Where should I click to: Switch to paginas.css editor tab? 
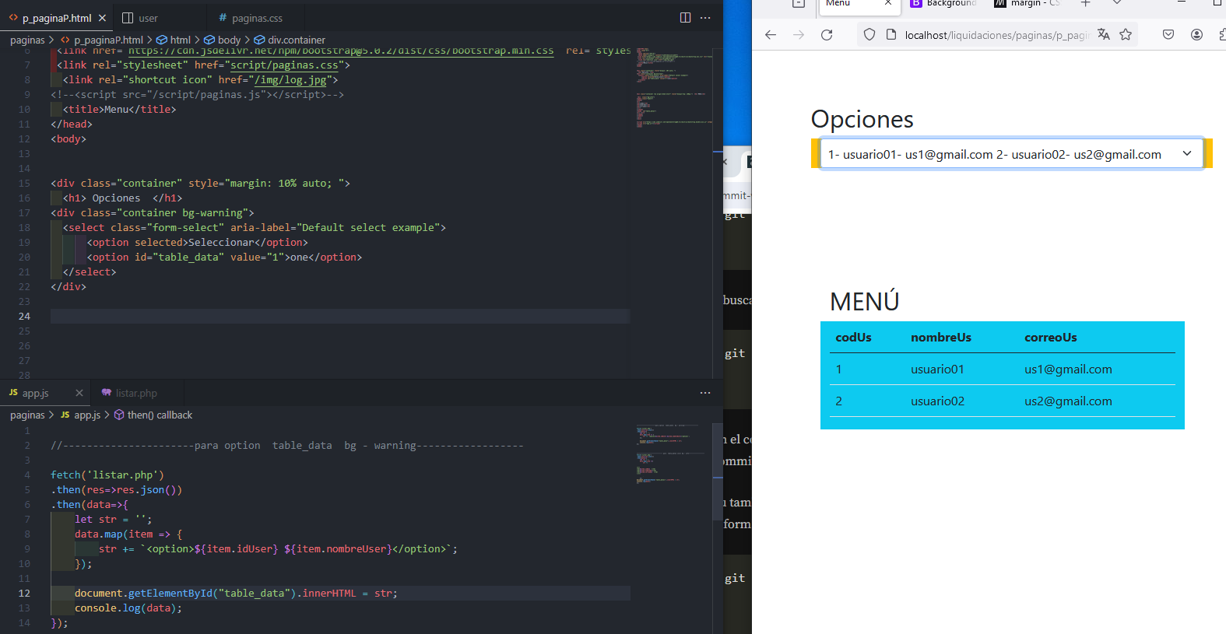tap(257, 18)
